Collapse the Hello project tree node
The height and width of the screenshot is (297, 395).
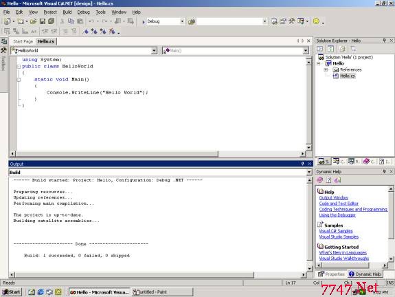319,63
